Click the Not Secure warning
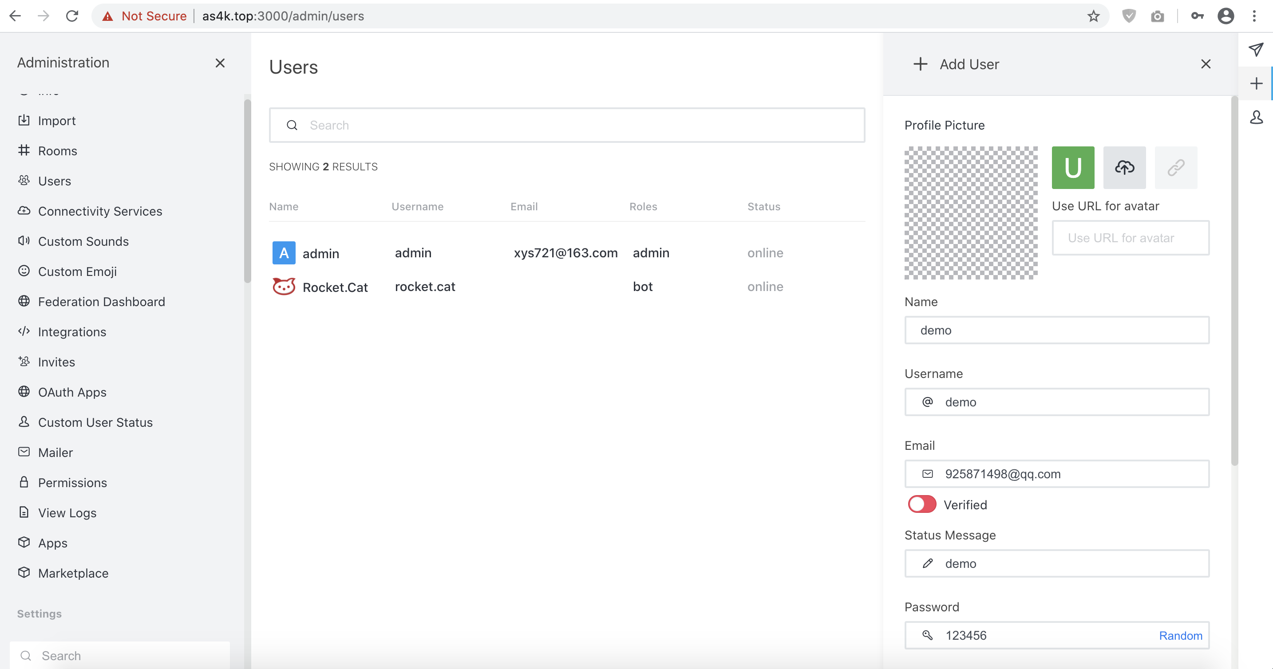The height and width of the screenshot is (669, 1273). tap(144, 16)
